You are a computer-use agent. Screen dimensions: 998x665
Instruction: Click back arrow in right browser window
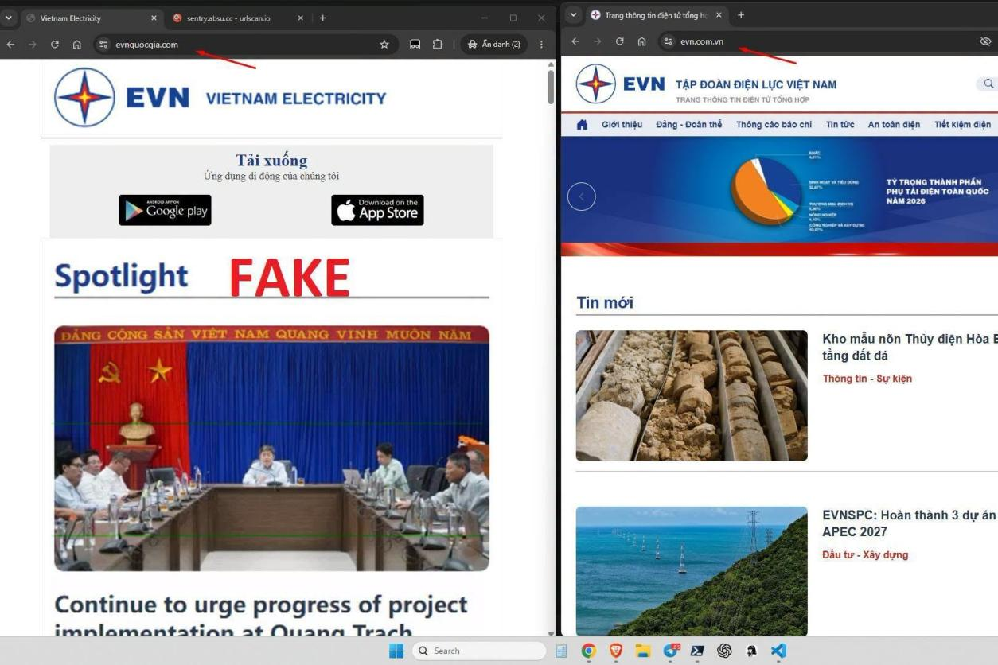click(x=575, y=41)
